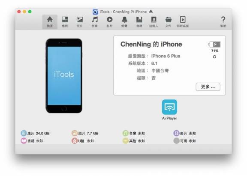Open the Videos section with play icon
Image resolution: width=247 pixels, height=176 pixels.
tap(109, 22)
